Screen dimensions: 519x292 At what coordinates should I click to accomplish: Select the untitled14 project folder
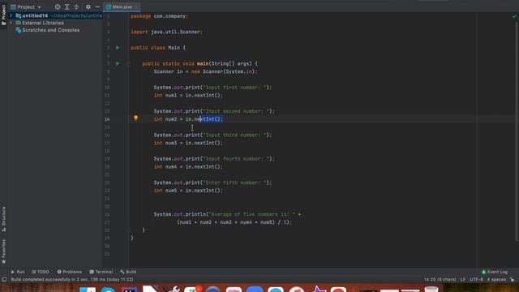pyautogui.click(x=35, y=15)
